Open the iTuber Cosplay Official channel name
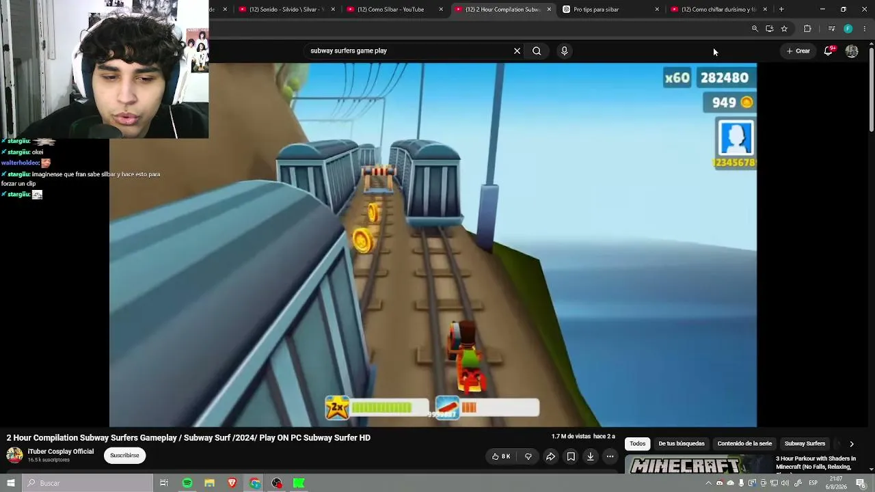The image size is (875, 492). 61,452
